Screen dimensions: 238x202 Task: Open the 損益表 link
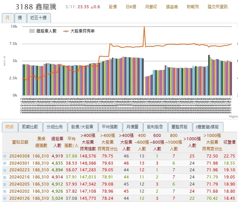coord(172,7)
